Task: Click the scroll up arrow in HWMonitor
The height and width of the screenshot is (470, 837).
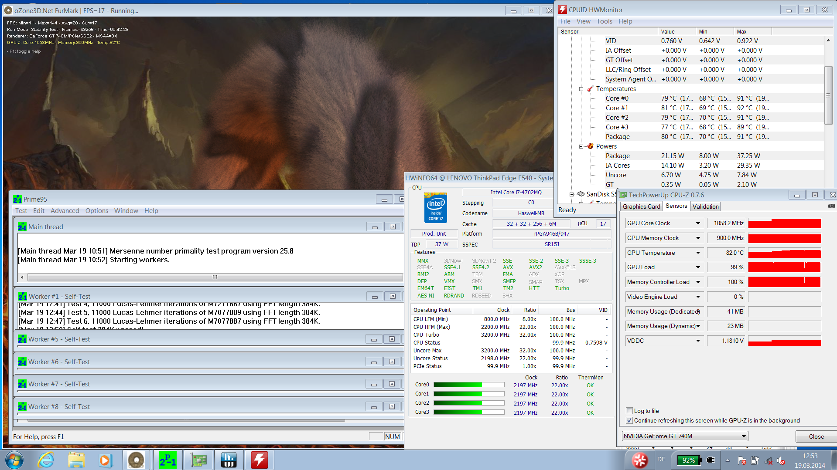Action: coord(828,40)
